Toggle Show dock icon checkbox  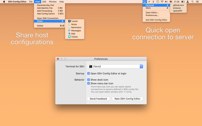pyautogui.click(x=89, y=80)
